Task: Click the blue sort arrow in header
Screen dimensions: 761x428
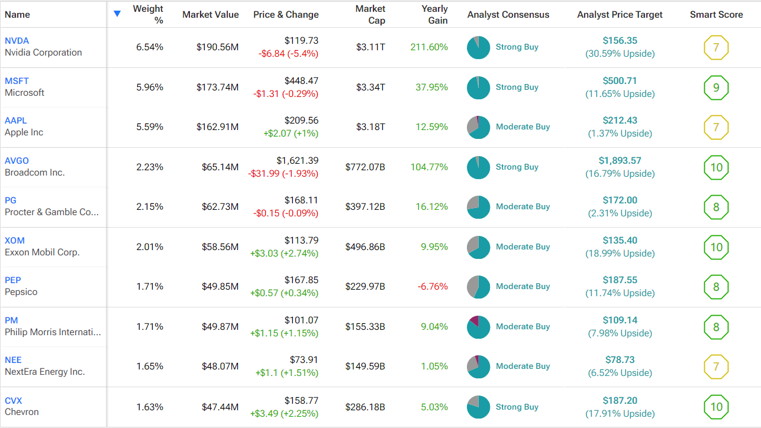Action: tap(117, 14)
